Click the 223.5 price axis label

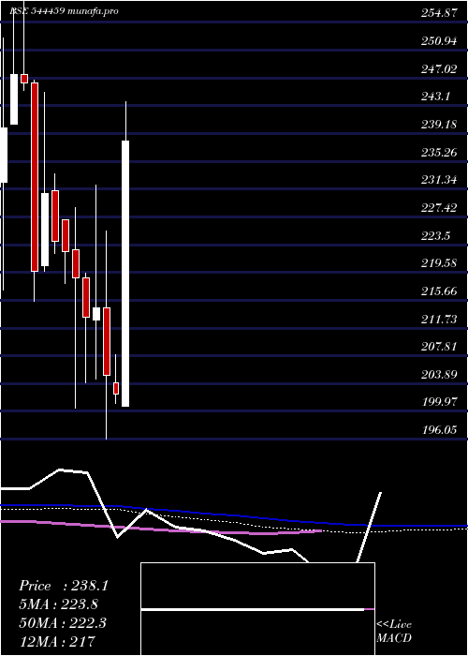coord(436,236)
